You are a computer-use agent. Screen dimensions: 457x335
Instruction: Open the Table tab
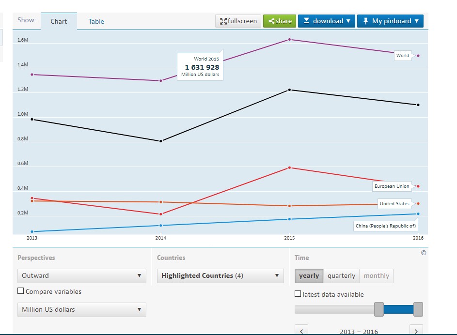(x=96, y=21)
